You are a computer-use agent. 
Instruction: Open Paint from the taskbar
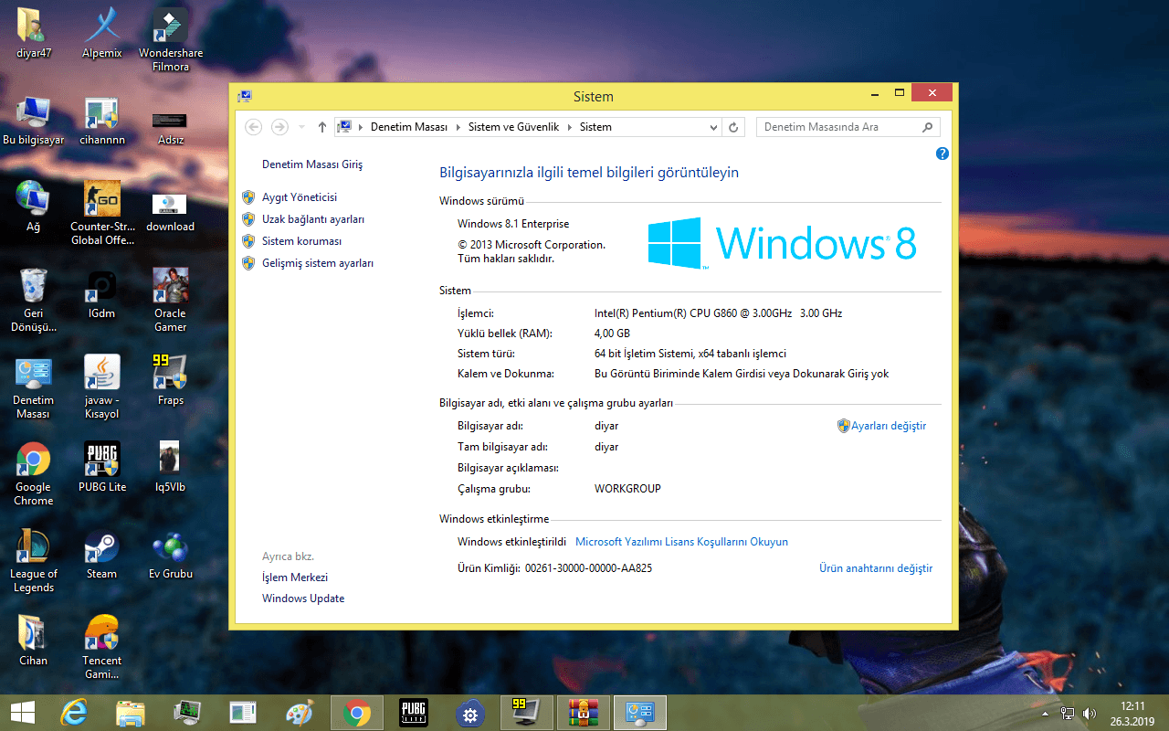(x=300, y=713)
